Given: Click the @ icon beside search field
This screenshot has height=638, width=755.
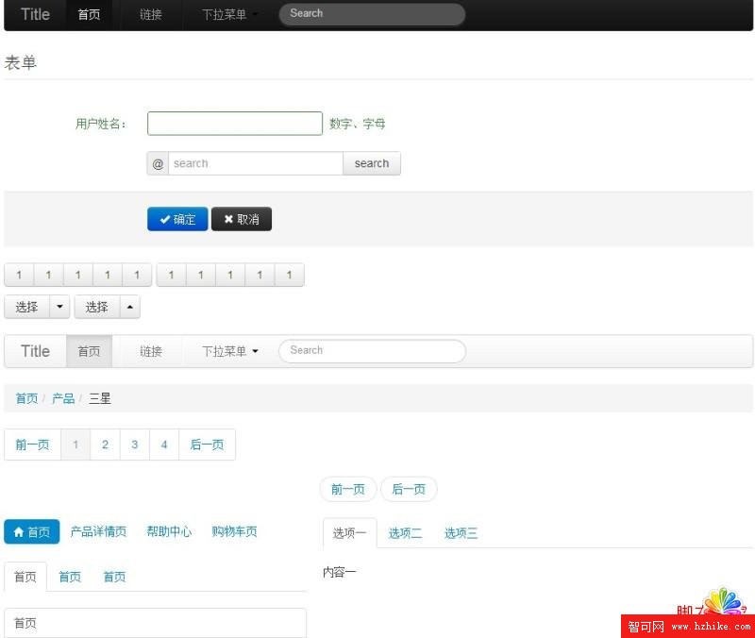Looking at the screenshot, I should coord(158,164).
